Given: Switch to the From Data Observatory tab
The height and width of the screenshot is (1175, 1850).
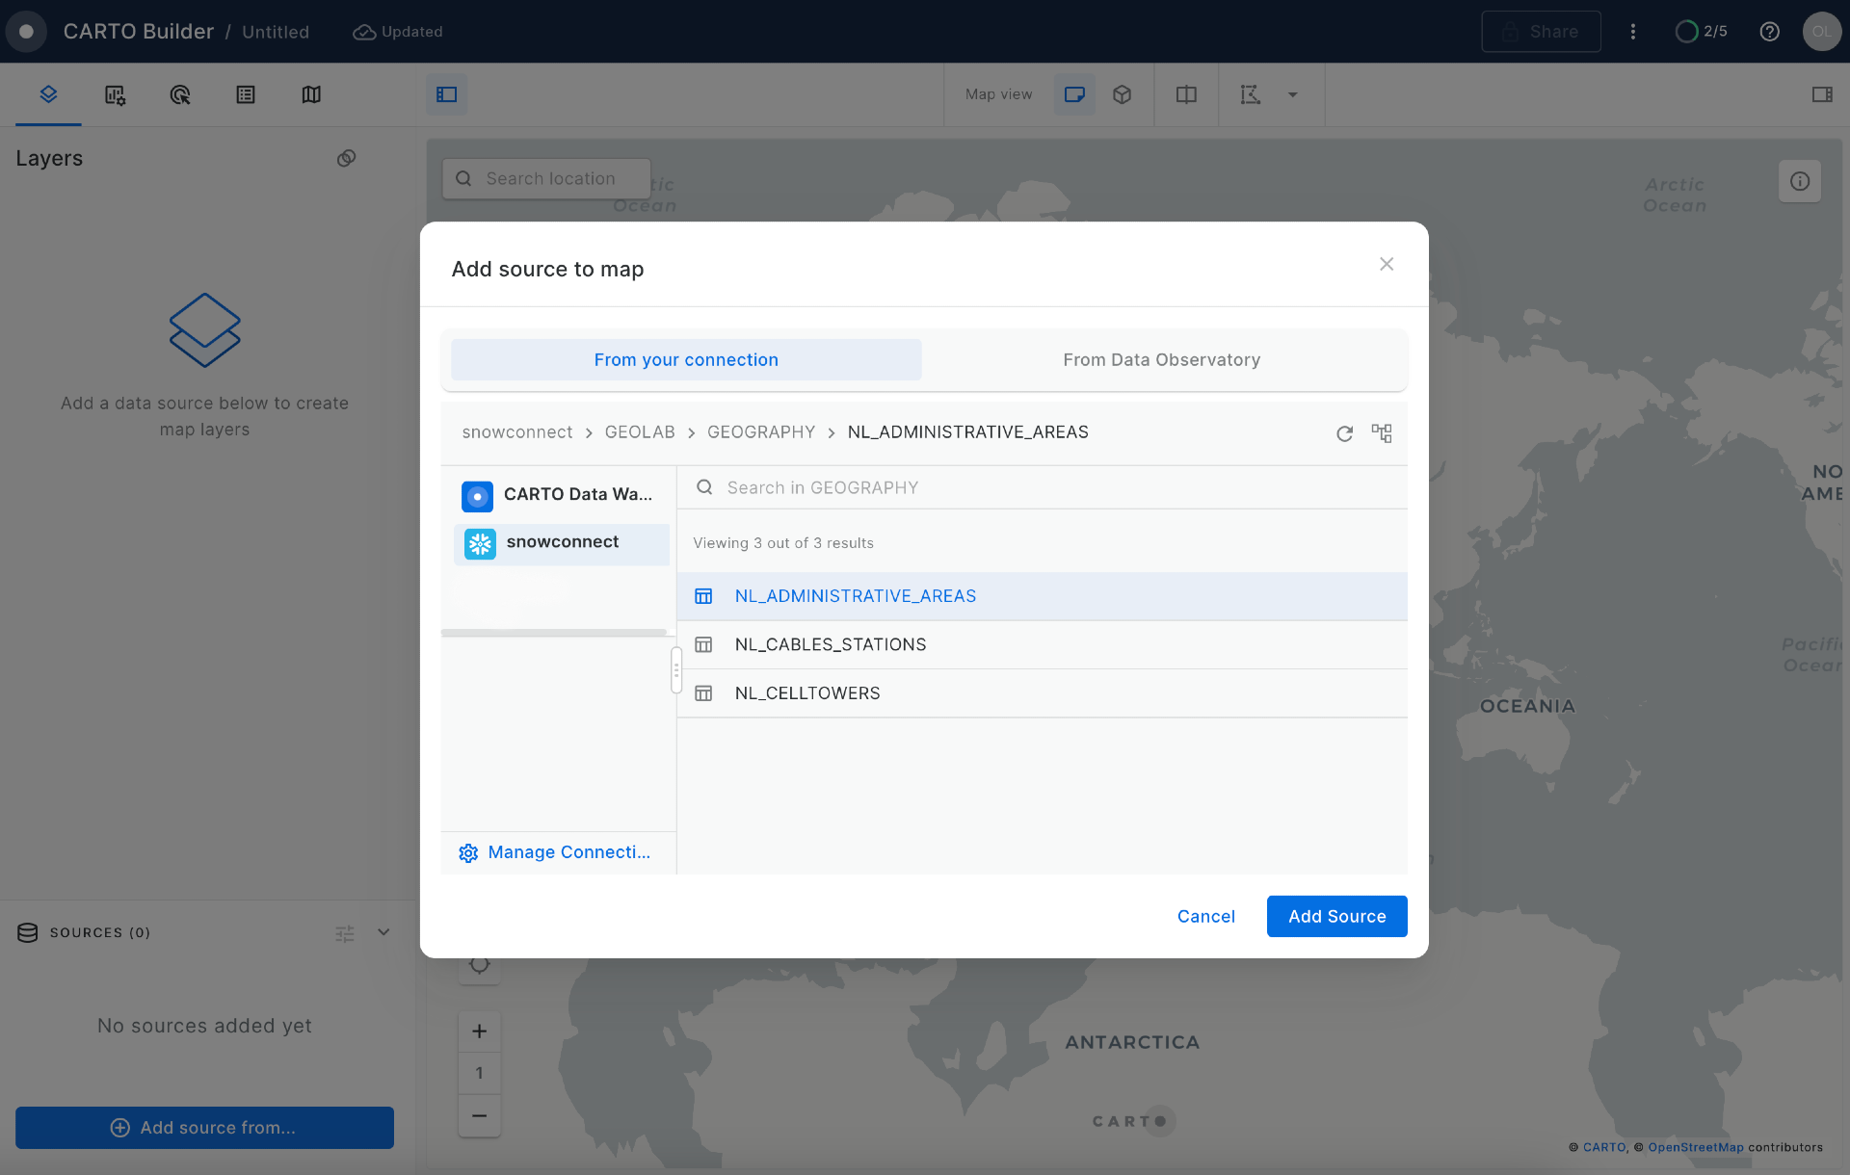Looking at the screenshot, I should 1161,359.
